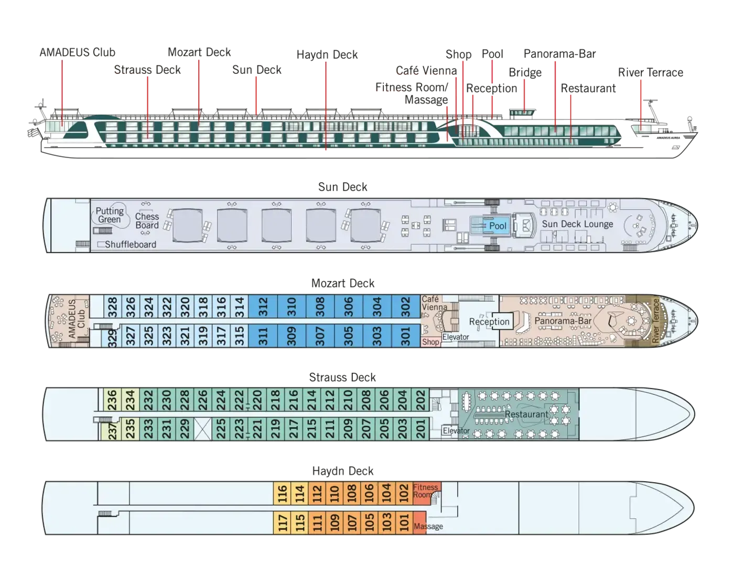Choose cabin 109 on the Haydn Deck
Image resolution: width=734 pixels, height=578 pixels.
(334, 523)
